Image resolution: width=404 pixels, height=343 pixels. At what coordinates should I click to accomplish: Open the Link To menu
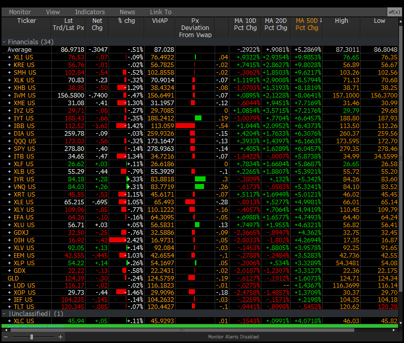click(x=161, y=12)
